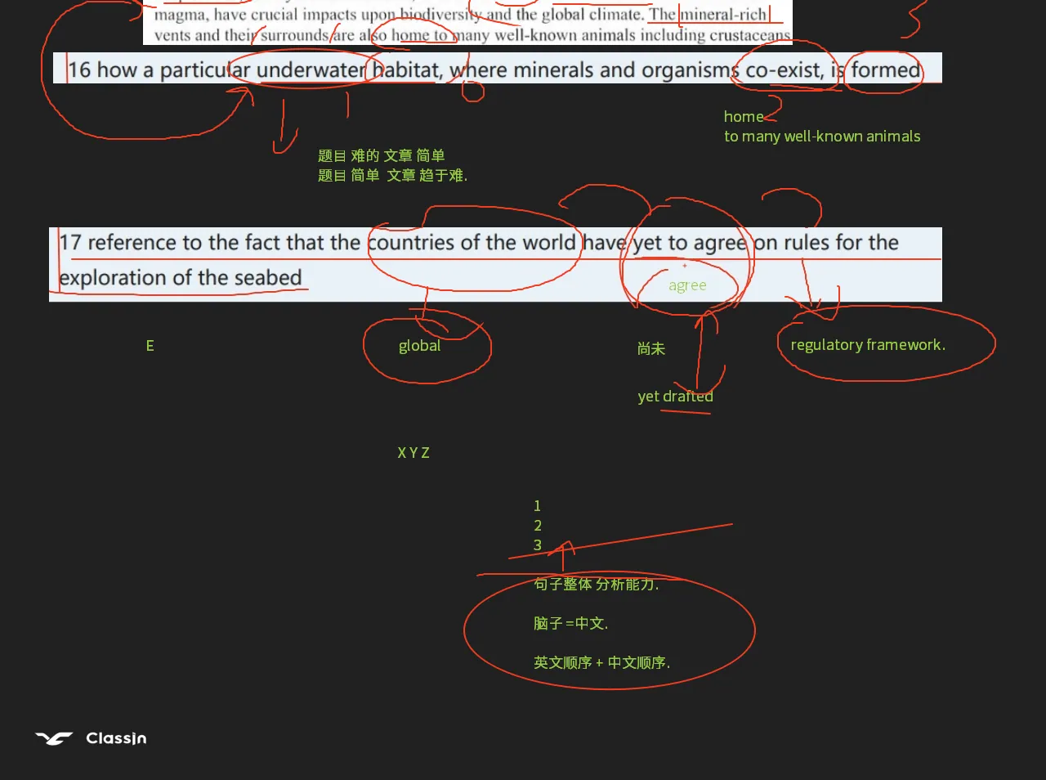Select the green number '2' in list
The image size is (1046, 780).
pyautogui.click(x=538, y=526)
